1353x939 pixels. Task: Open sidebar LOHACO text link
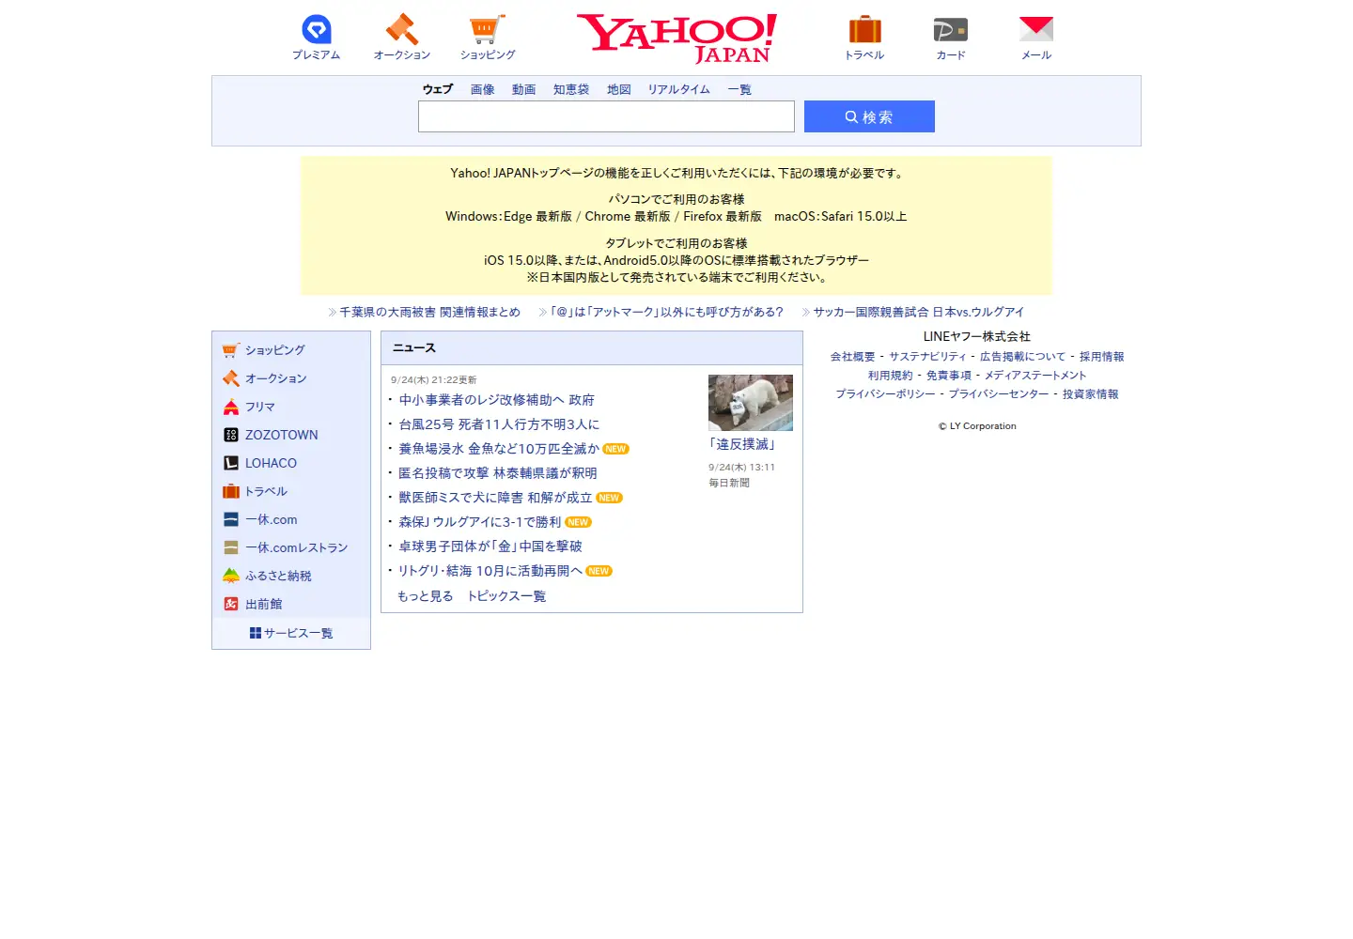pyautogui.click(x=272, y=463)
